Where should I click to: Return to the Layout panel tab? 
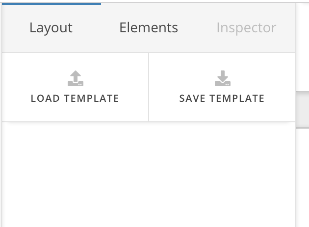pyautogui.click(x=51, y=28)
